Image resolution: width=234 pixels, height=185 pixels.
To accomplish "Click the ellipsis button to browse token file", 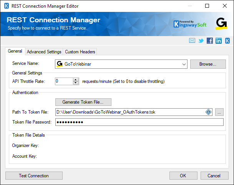I will (x=219, y=112).
